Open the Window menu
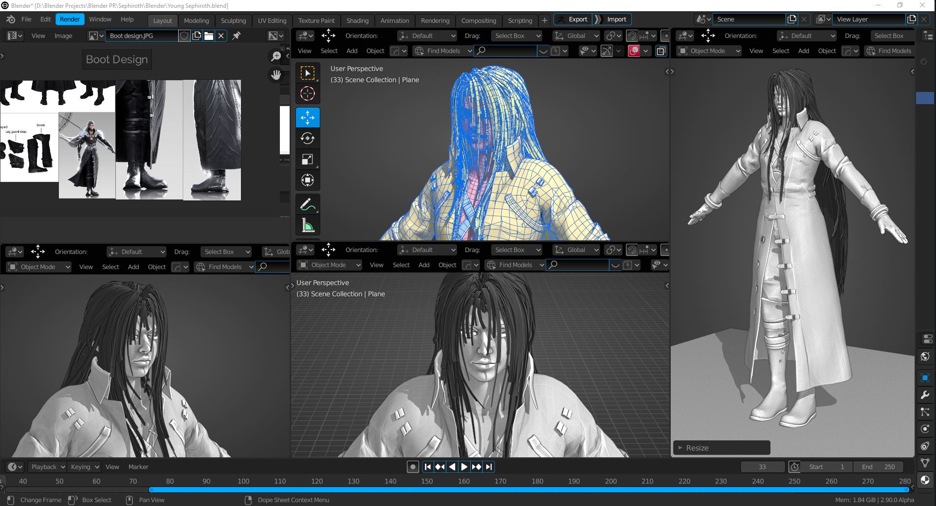This screenshot has width=936, height=506. (x=100, y=19)
